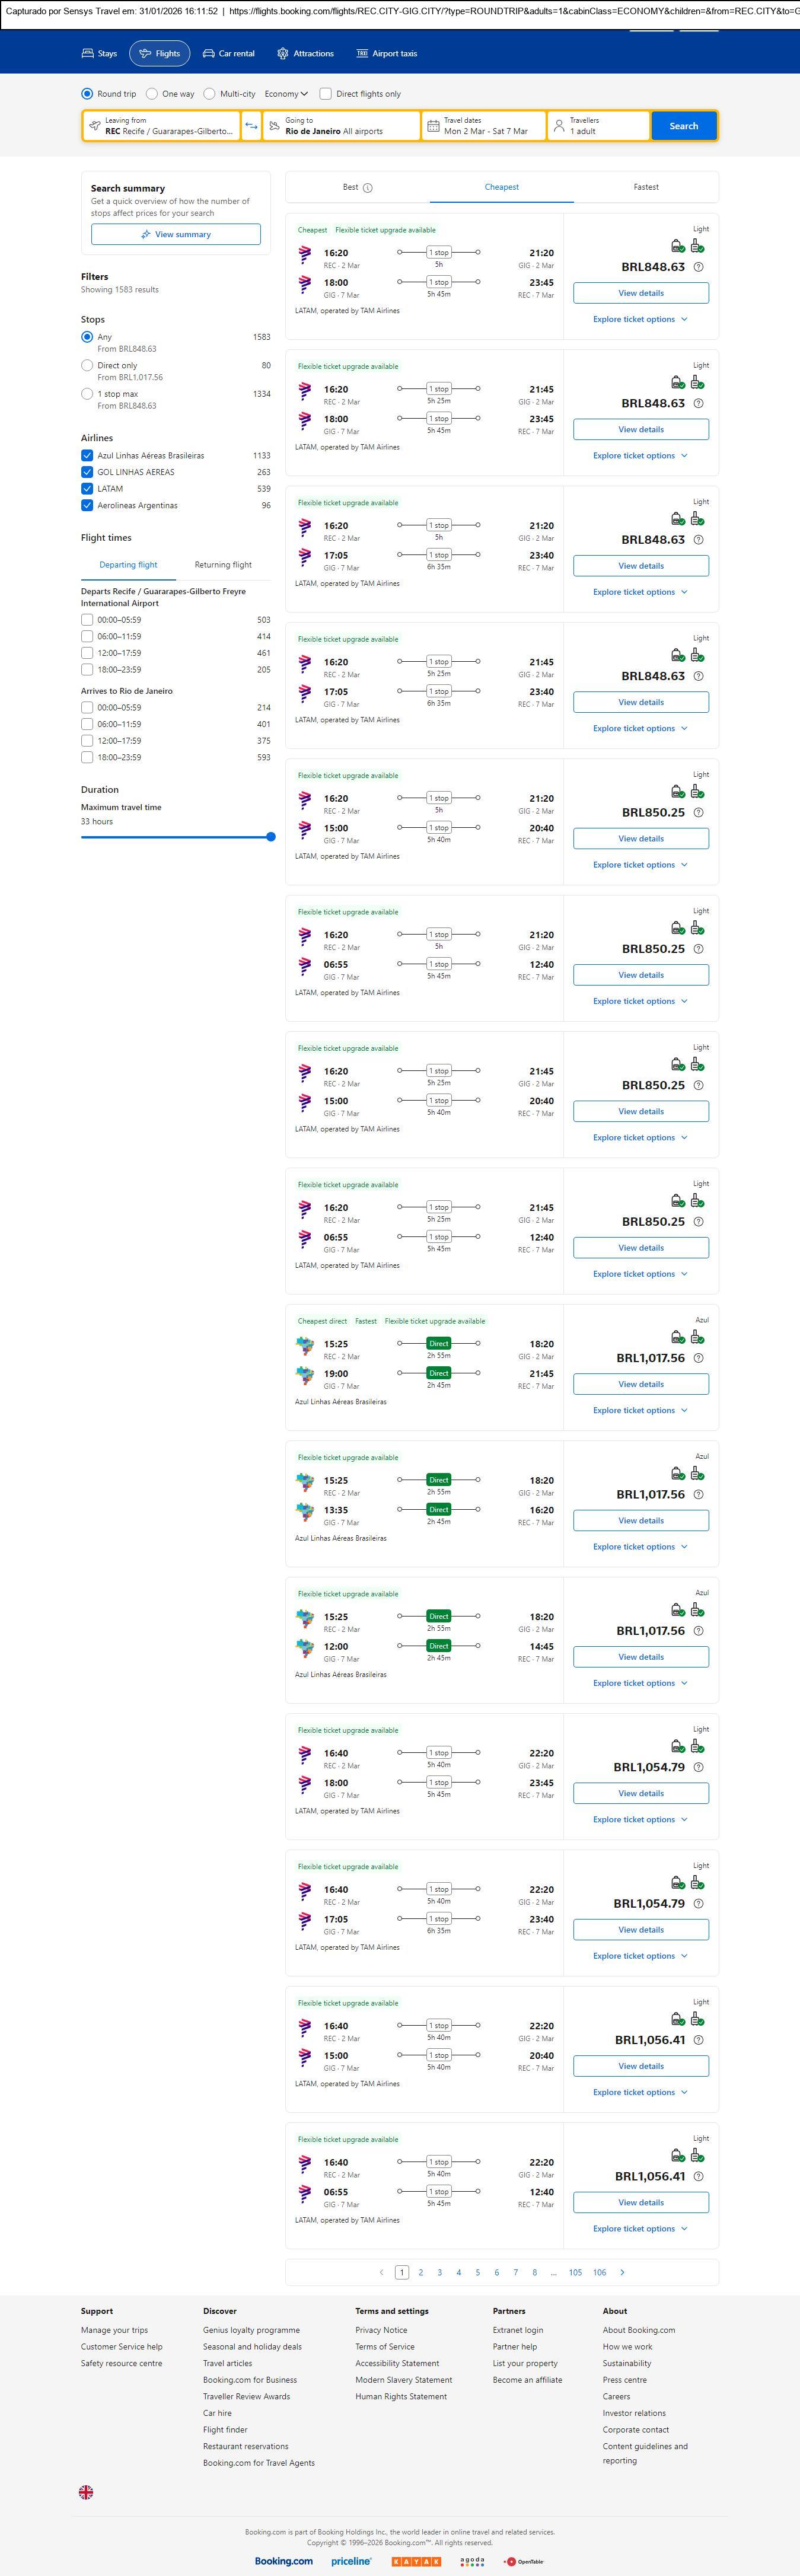Viewport: 800px width, 2576px height.
Task: Click the Car rental icon in top navigation
Action: pyautogui.click(x=209, y=54)
